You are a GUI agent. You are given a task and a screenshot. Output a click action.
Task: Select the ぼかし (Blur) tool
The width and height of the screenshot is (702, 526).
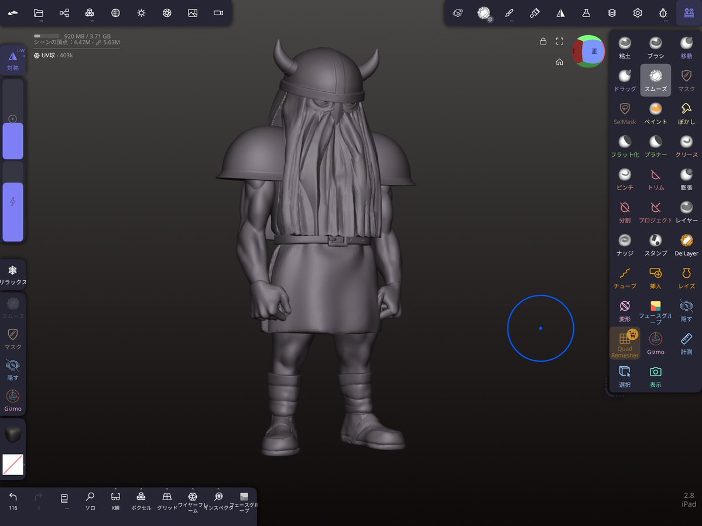686,113
